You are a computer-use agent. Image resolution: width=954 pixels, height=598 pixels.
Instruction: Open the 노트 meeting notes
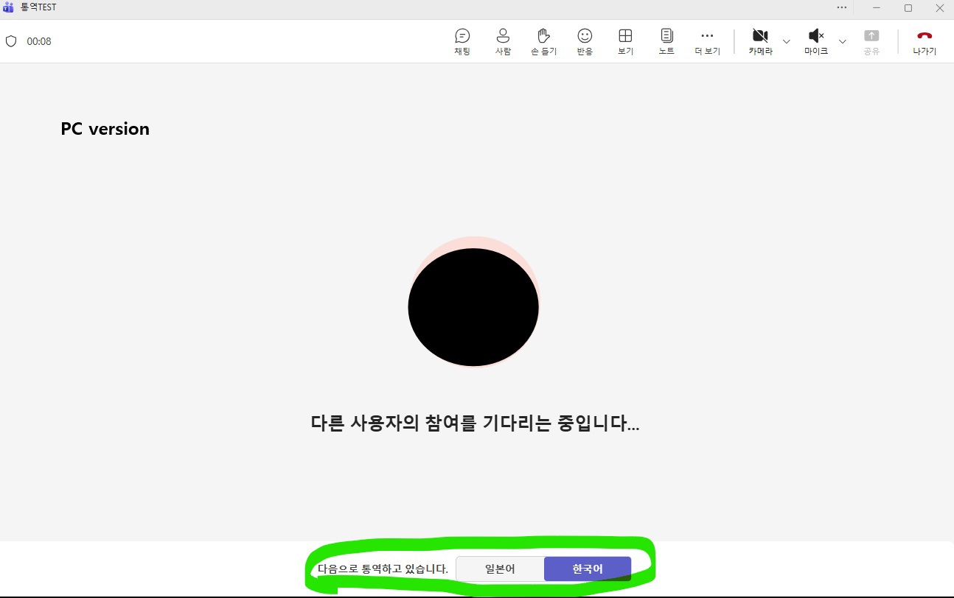(x=666, y=42)
